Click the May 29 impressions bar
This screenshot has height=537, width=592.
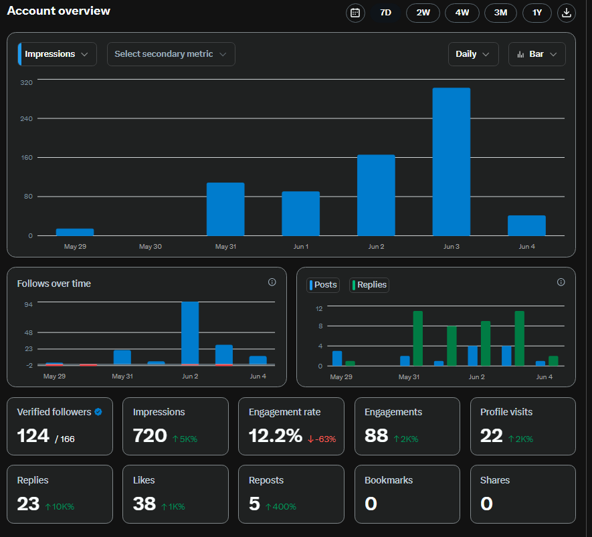coord(75,232)
